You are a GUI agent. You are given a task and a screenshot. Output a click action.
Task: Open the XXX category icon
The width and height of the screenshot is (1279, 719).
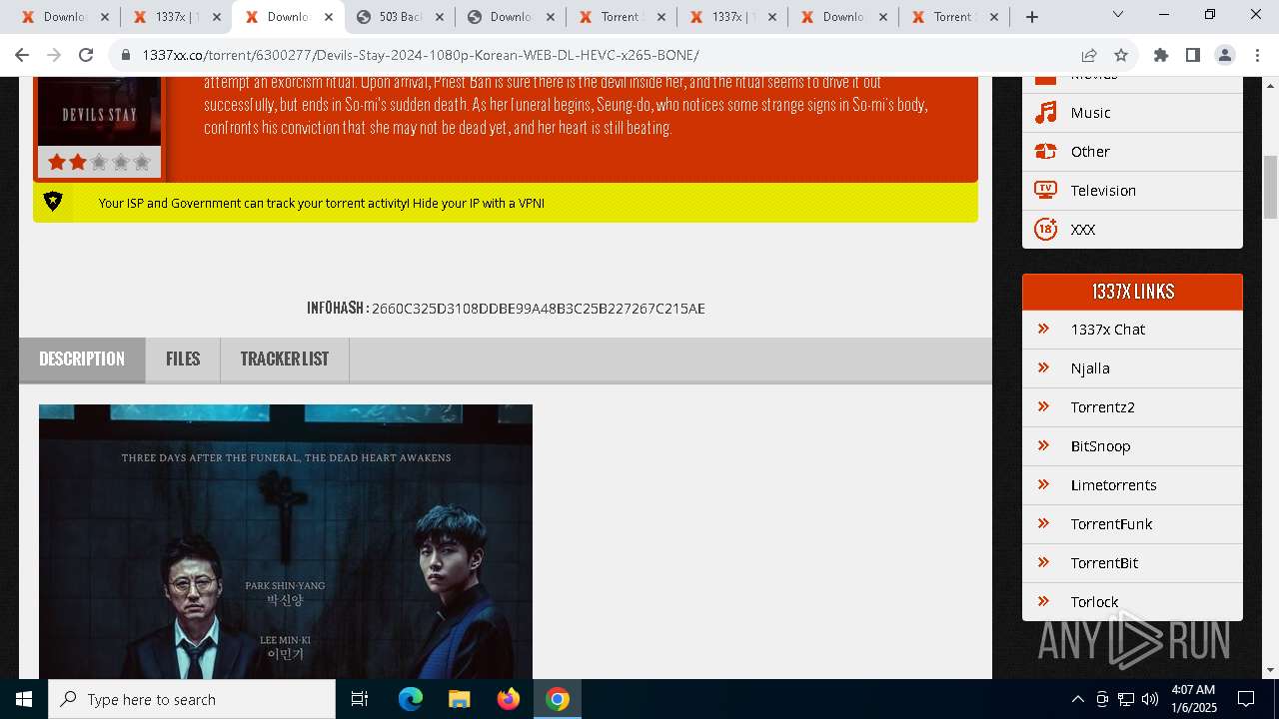(1045, 229)
